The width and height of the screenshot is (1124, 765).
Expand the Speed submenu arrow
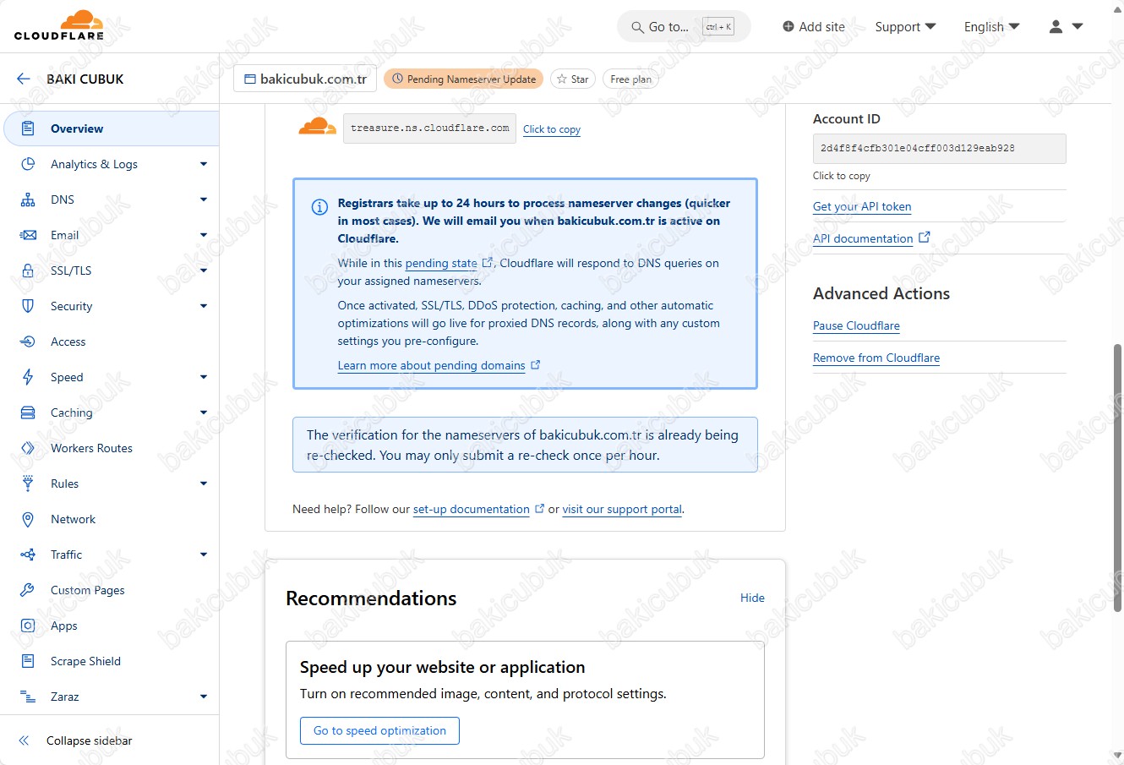(204, 377)
